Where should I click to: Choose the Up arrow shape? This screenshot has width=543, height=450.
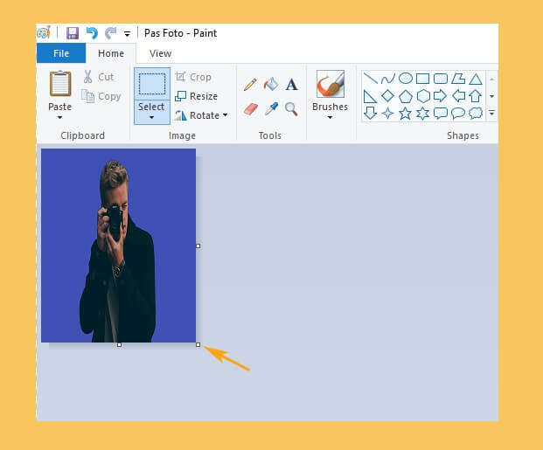pos(475,96)
